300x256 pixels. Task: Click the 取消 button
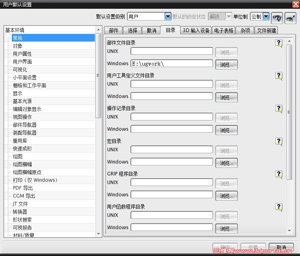point(281,247)
